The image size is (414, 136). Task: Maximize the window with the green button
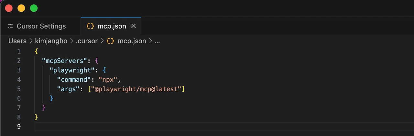34,8
